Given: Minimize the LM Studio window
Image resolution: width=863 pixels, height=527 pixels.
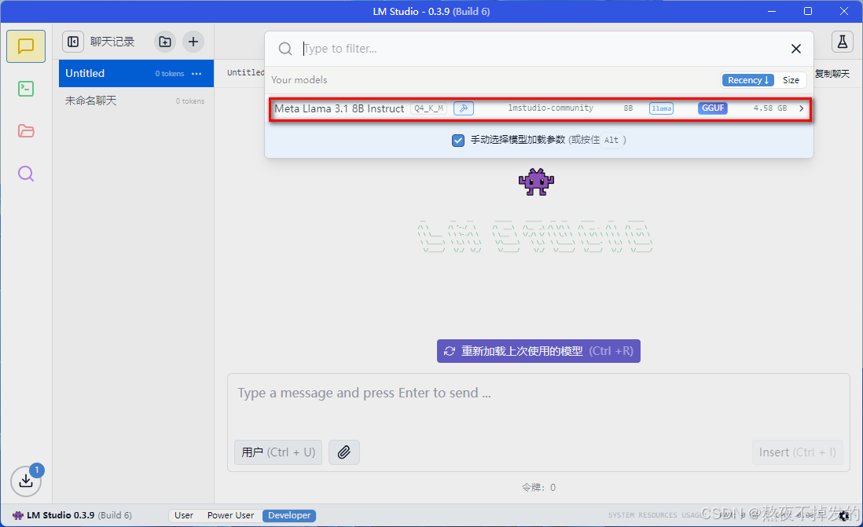Looking at the screenshot, I should [x=772, y=12].
